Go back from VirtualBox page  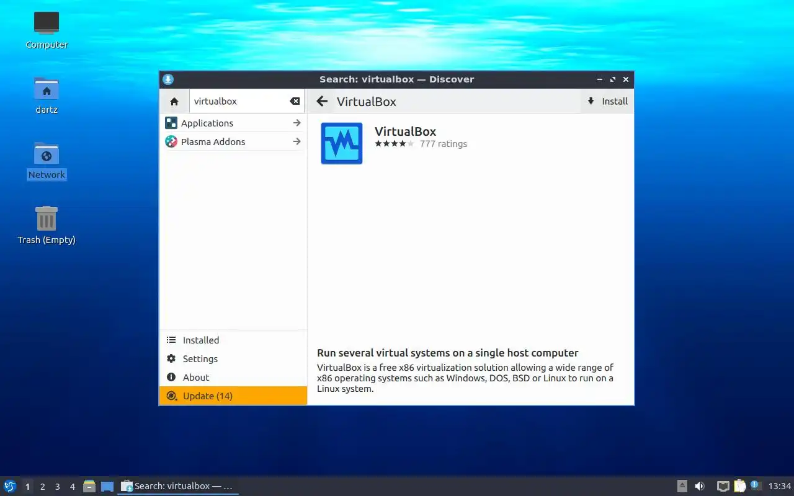(x=322, y=101)
